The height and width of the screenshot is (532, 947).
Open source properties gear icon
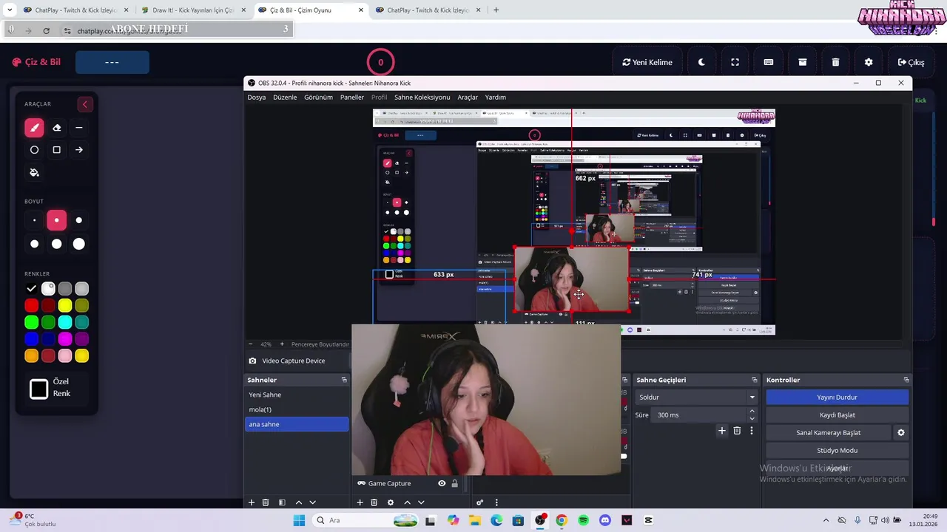(x=391, y=502)
